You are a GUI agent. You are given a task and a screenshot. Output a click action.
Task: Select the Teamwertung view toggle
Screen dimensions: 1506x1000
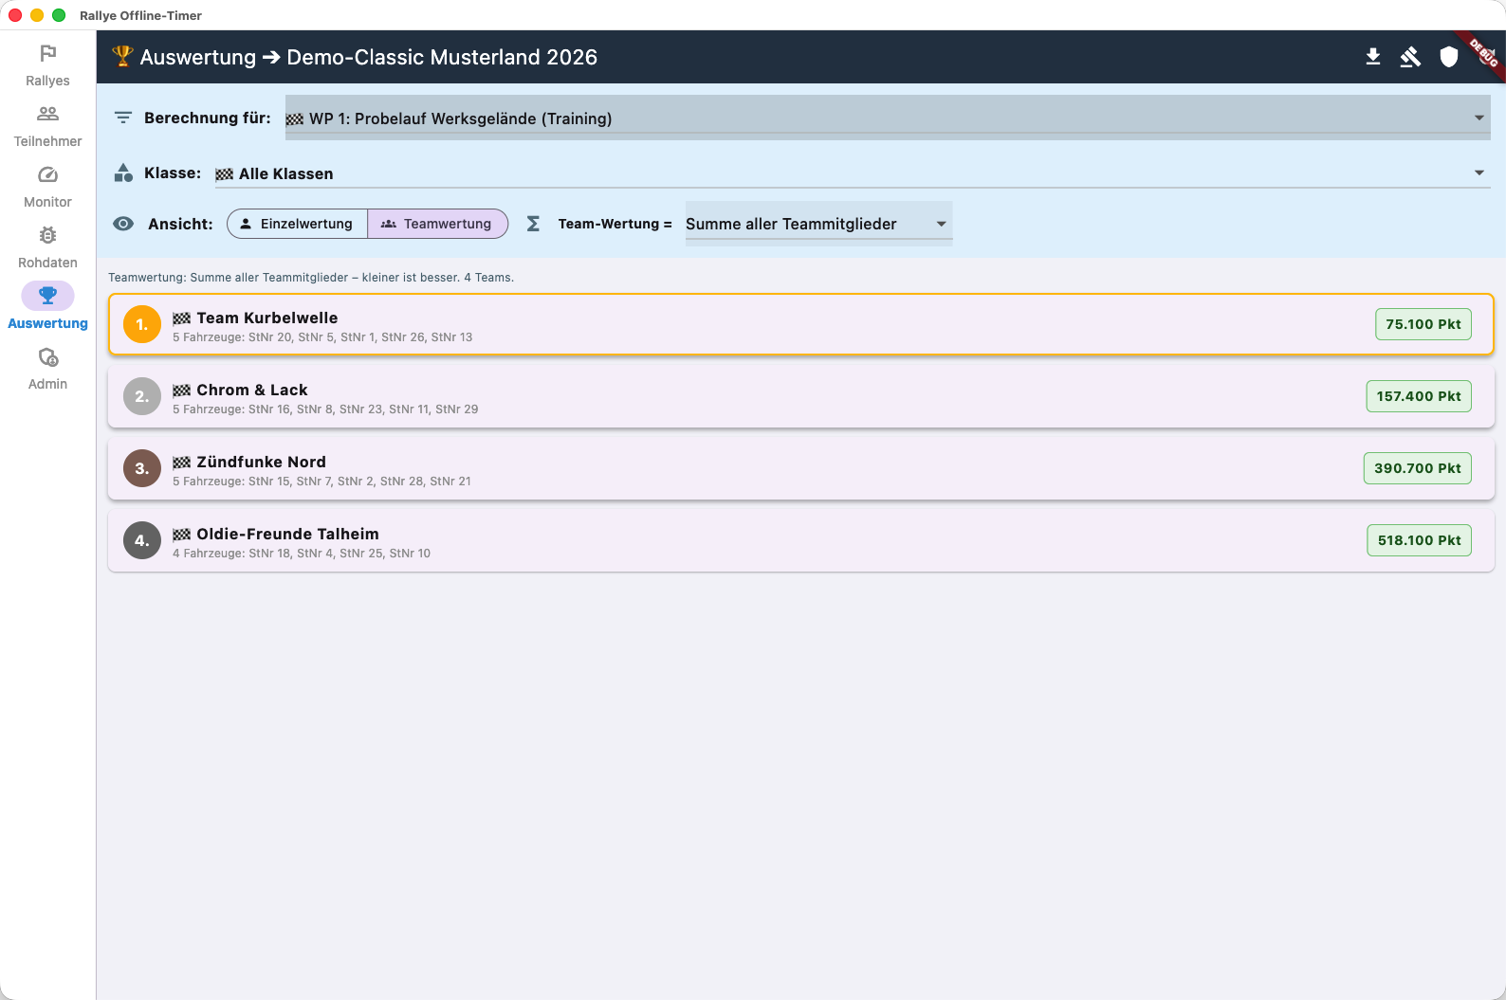pos(437,224)
